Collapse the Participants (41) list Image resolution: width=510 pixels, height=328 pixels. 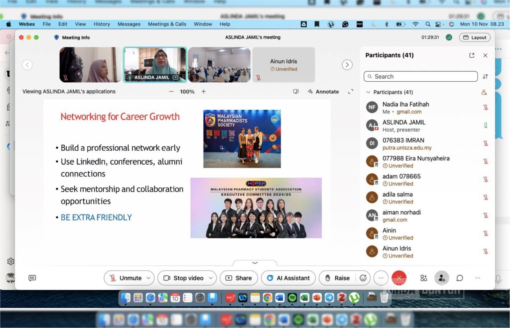click(368, 92)
